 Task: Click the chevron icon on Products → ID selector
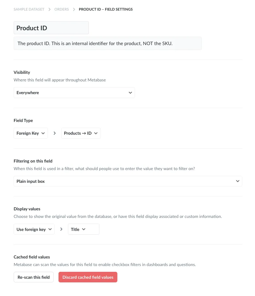pyautogui.click(x=96, y=133)
